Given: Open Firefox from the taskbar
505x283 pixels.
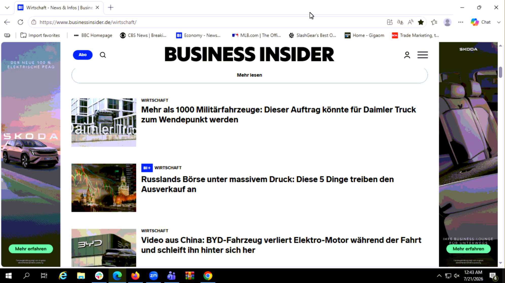Looking at the screenshot, I should coord(135,276).
